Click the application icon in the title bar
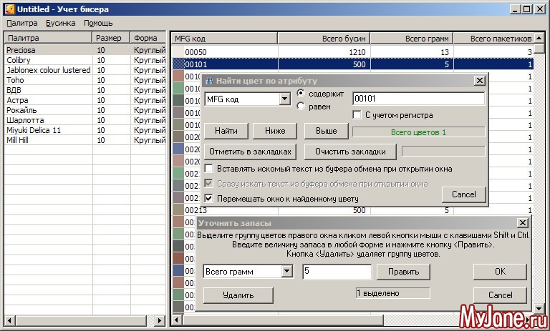 pyautogui.click(x=9, y=9)
